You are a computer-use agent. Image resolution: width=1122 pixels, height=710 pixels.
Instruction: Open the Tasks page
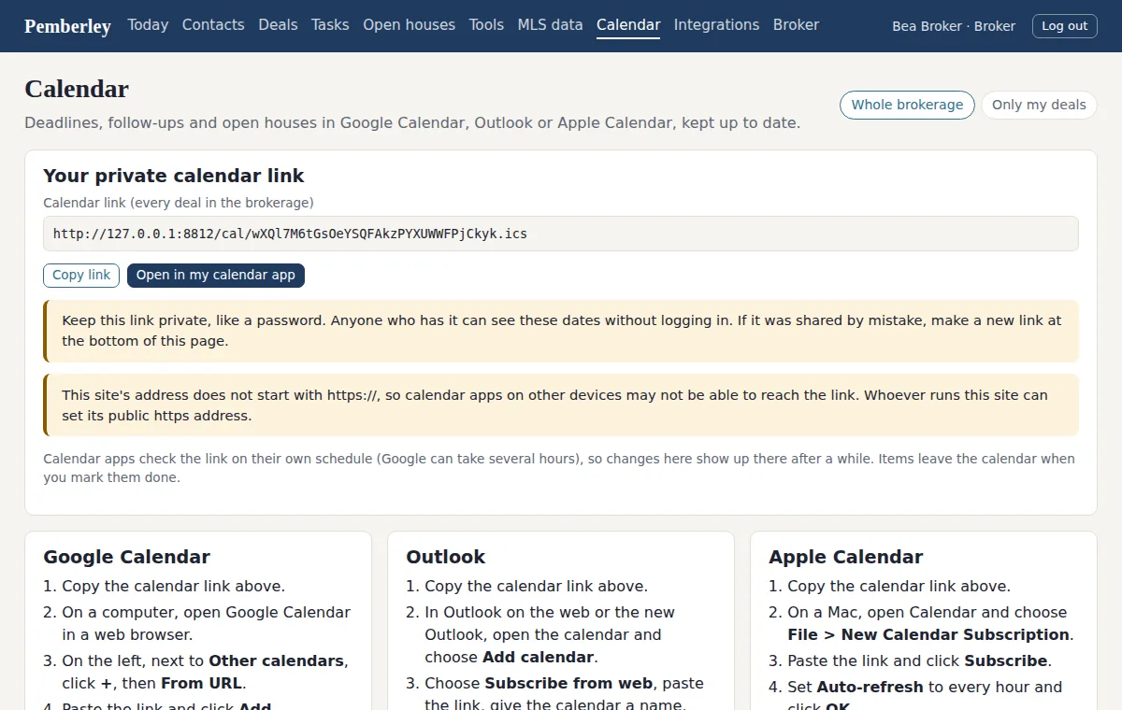[330, 25]
